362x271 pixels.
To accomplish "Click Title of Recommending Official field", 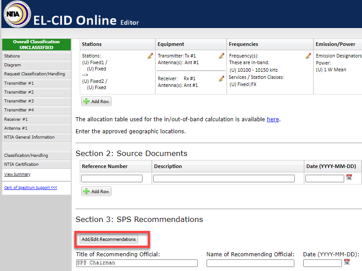I will pyautogui.click(x=137, y=263).
